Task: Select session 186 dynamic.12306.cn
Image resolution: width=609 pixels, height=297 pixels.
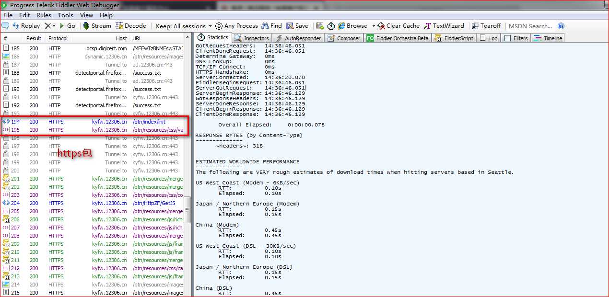Action: [x=92, y=57]
